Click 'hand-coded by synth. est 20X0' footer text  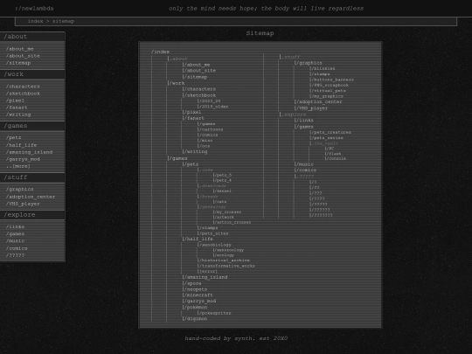point(236,338)
